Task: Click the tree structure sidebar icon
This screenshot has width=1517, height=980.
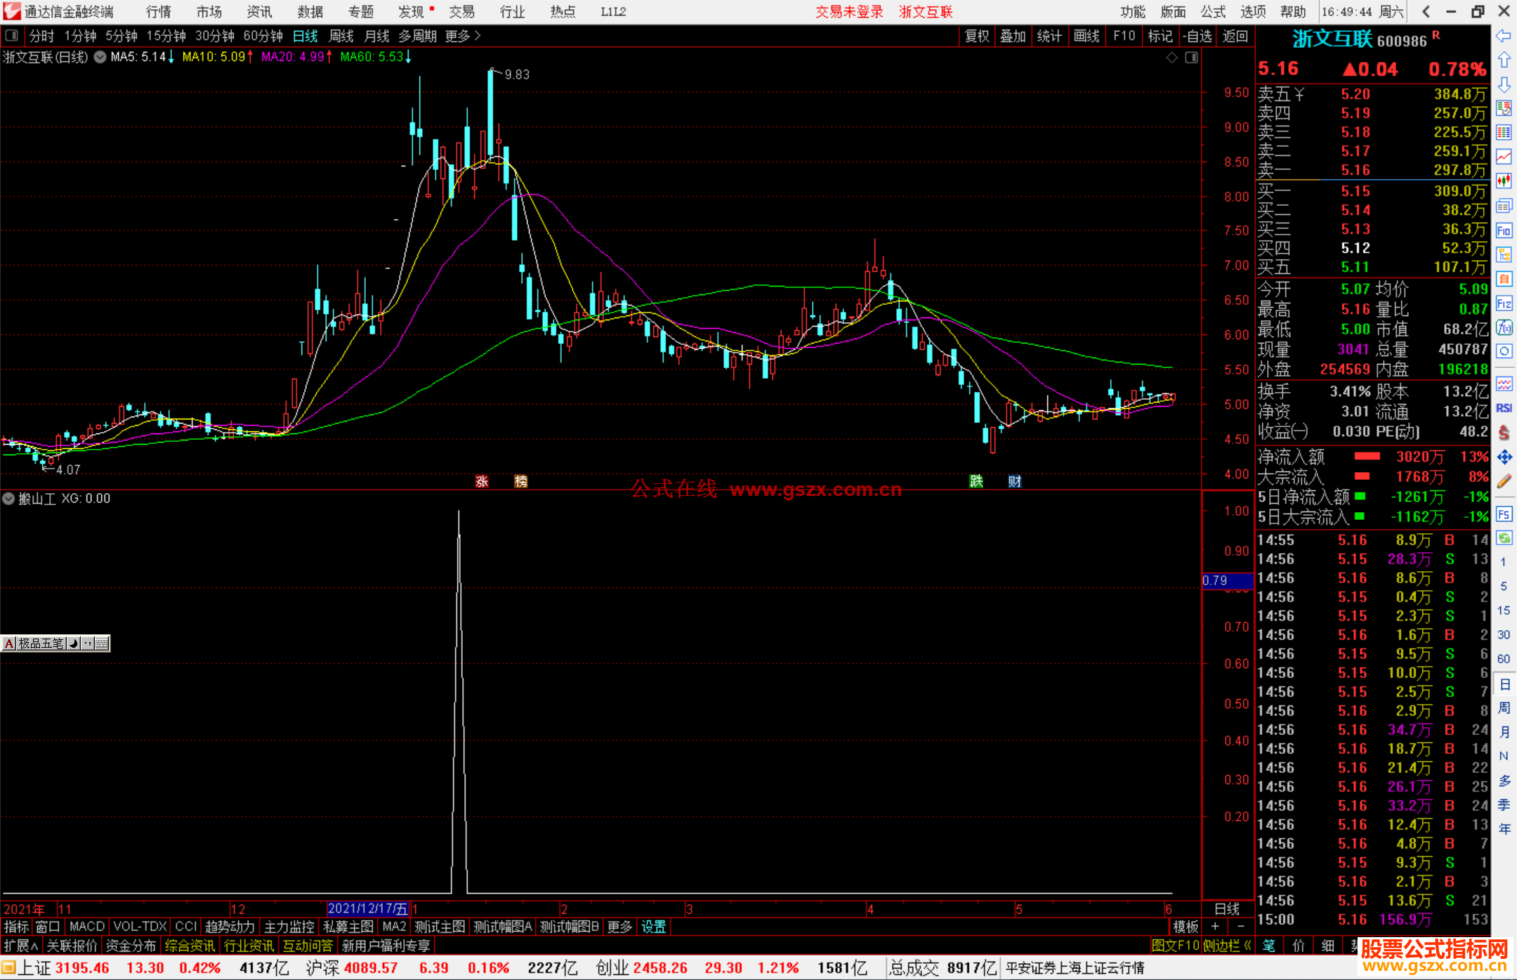Action: click(1504, 254)
